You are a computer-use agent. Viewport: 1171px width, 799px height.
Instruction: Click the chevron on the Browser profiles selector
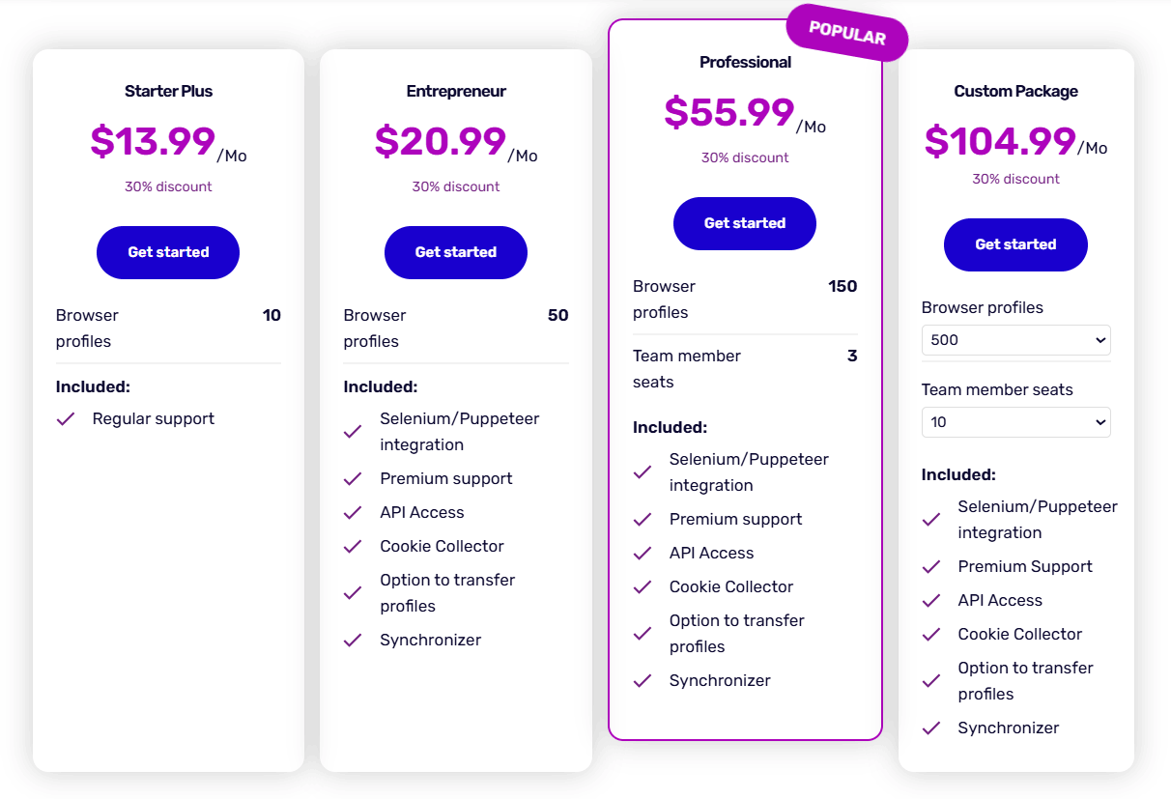tap(1100, 340)
